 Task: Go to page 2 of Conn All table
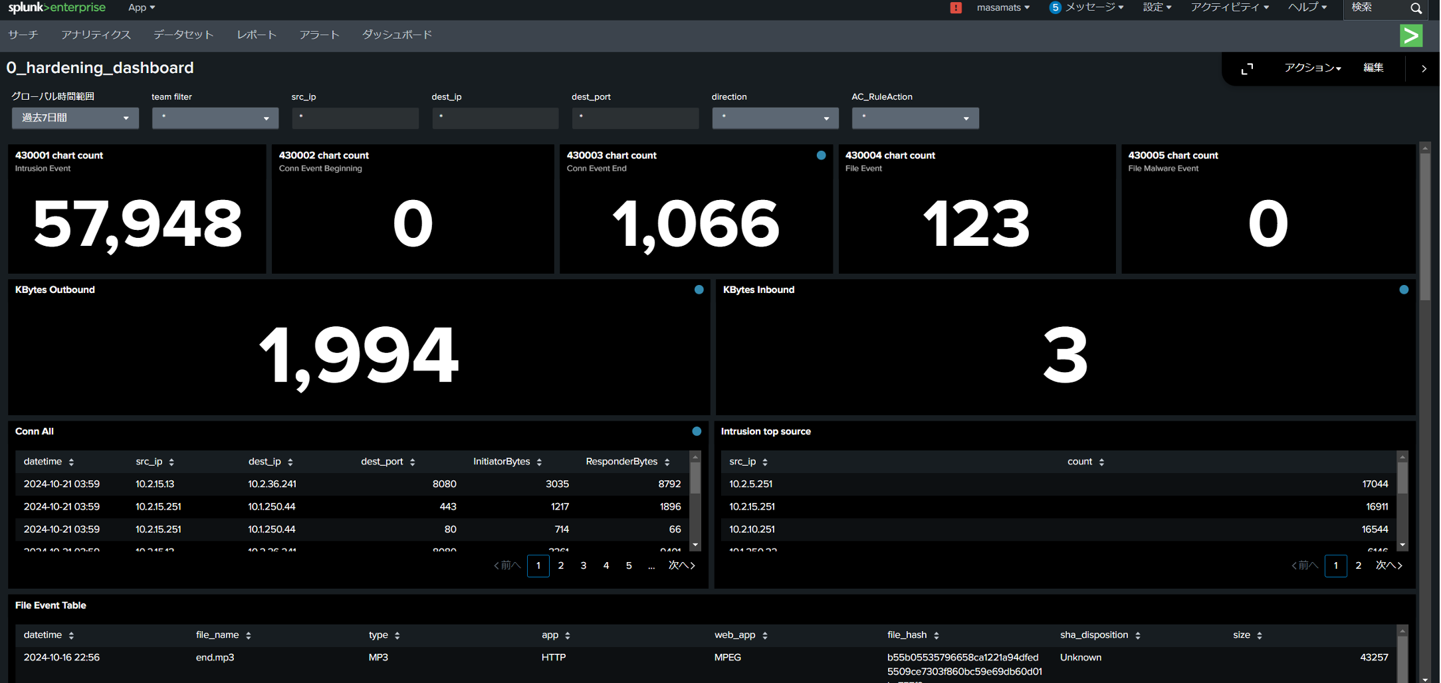coord(561,565)
